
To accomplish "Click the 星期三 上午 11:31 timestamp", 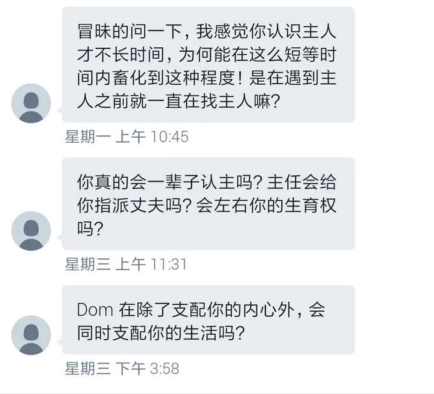I will [x=126, y=264].
